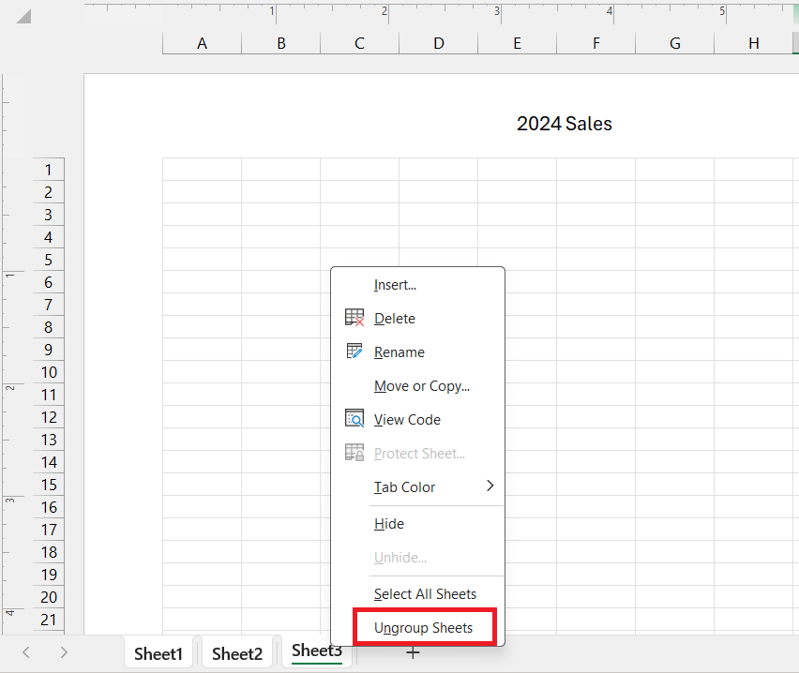Click the Rename pencil icon in context menu

[x=354, y=351]
